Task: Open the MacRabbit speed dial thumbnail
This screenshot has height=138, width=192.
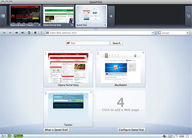Action: pyautogui.click(x=121, y=69)
